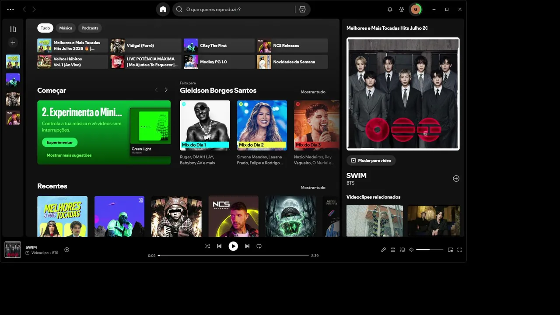Open the first related videoclip thumbnail

click(x=375, y=220)
